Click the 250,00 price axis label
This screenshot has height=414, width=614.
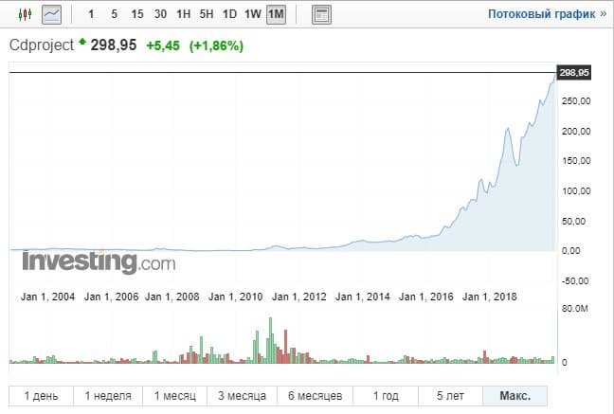(576, 101)
